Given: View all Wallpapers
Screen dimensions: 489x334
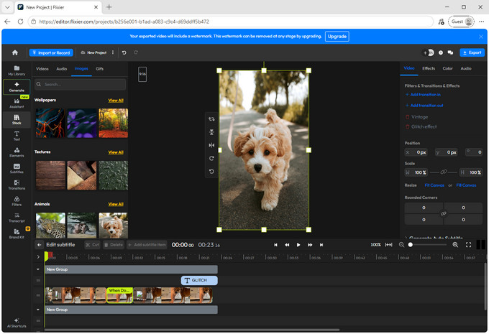Looking at the screenshot, I should [x=116, y=101].
